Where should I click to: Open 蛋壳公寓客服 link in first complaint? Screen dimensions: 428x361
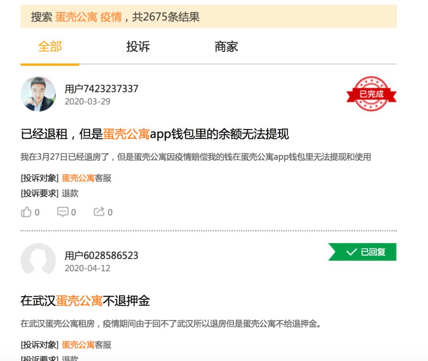pyautogui.click(x=86, y=178)
